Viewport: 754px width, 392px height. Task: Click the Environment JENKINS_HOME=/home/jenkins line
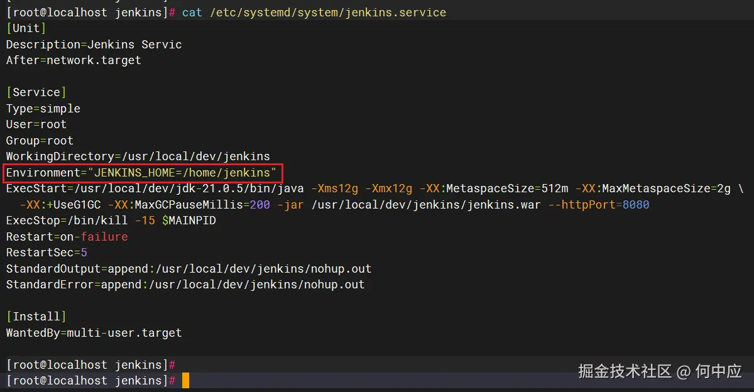coord(141,172)
